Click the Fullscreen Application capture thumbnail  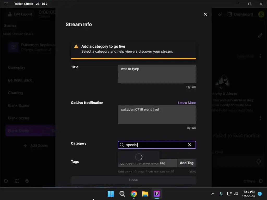pos(14,47)
